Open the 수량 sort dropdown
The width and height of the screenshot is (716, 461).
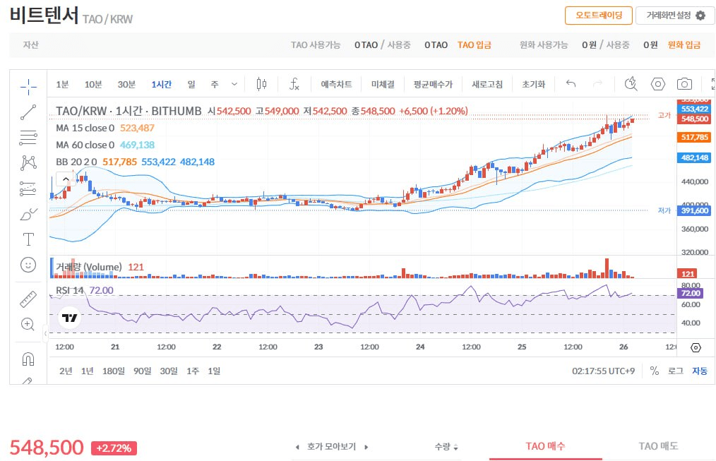446,447
